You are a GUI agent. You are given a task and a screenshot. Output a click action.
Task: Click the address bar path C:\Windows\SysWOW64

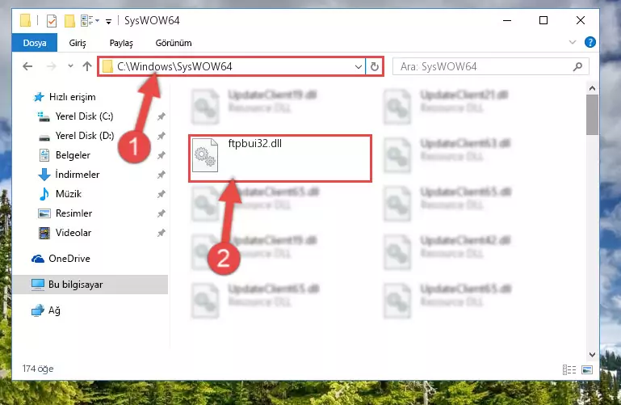(174, 66)
